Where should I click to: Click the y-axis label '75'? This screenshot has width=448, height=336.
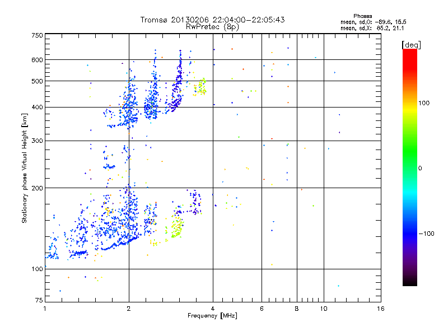coord(39,300)
